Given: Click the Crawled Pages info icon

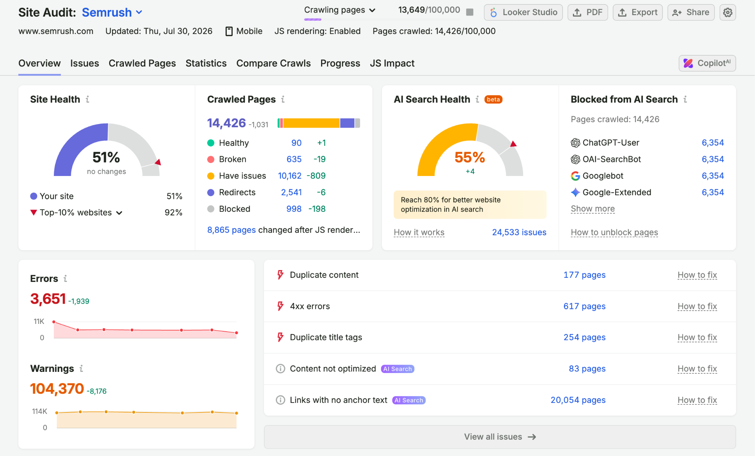Looking at the screenshot, I should (283, 99).
